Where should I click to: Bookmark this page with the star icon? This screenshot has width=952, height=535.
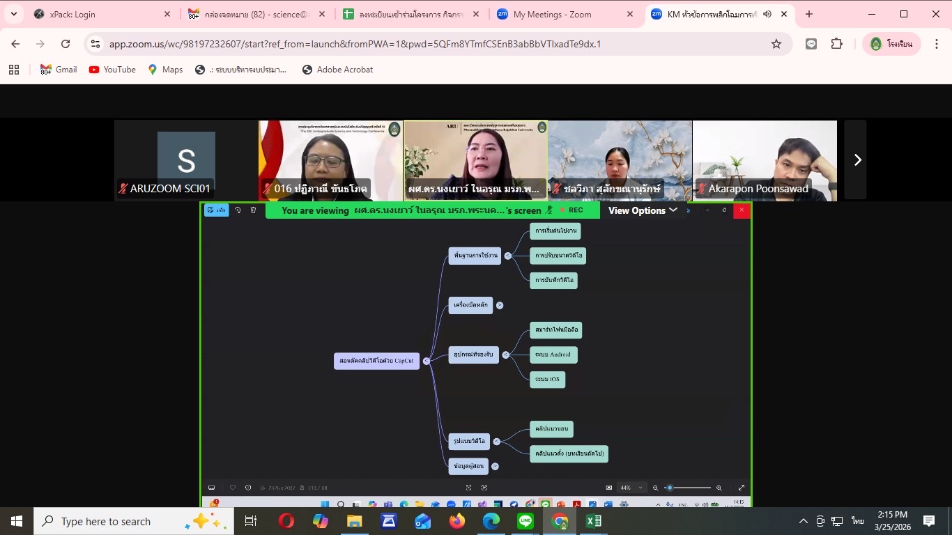click(x=776, y=44)
